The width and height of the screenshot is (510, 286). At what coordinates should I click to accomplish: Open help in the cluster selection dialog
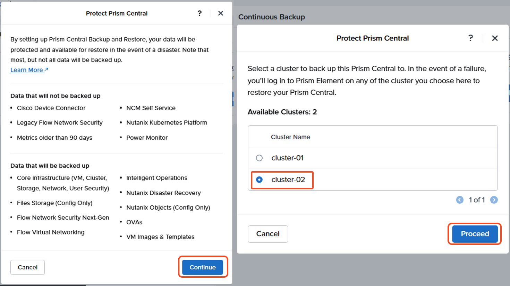470,38
